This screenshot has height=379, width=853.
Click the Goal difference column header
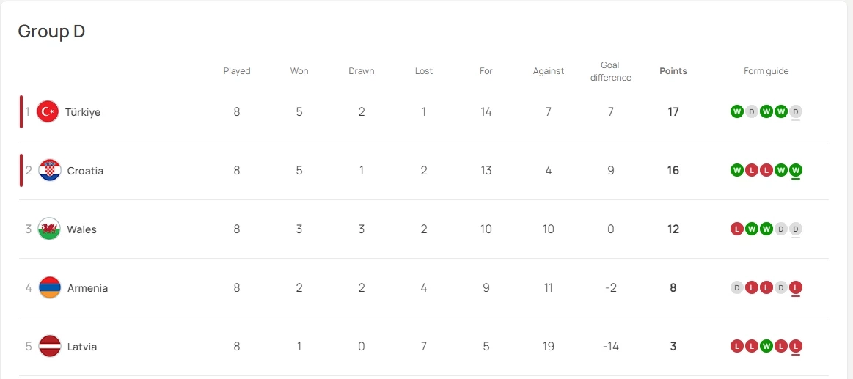(x=610, y=71)
